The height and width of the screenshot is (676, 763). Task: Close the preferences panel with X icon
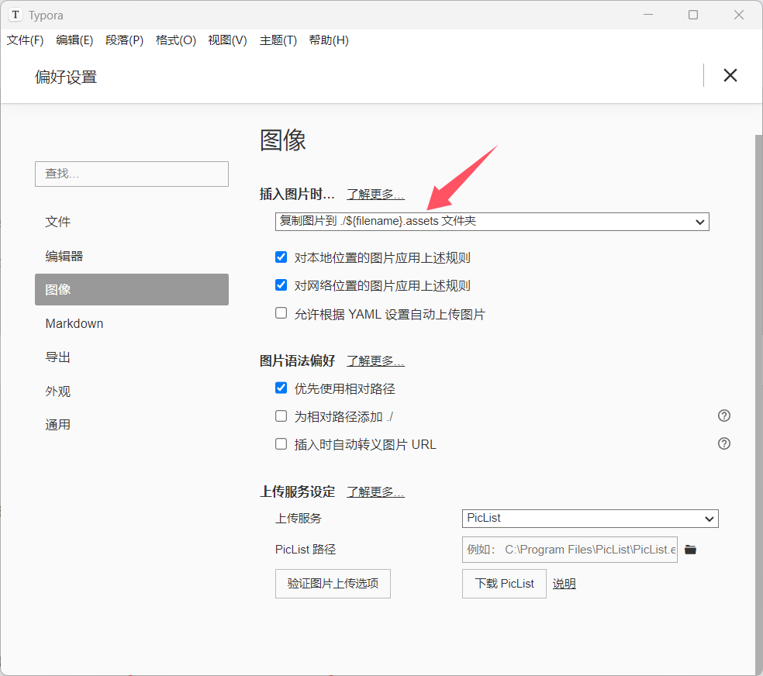tap(730, 75)
